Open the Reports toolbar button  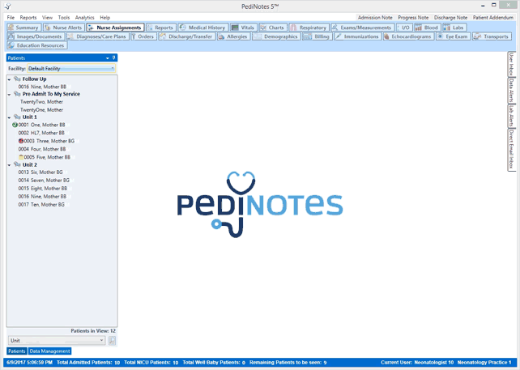[161, 28]
